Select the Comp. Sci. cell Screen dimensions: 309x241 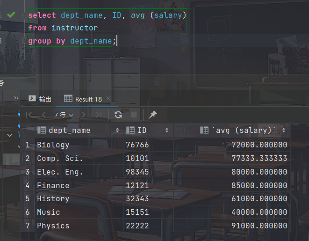pos(79,158)
